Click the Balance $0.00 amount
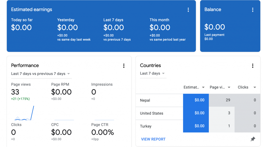263x147 pixels. [x=214, y=27]
